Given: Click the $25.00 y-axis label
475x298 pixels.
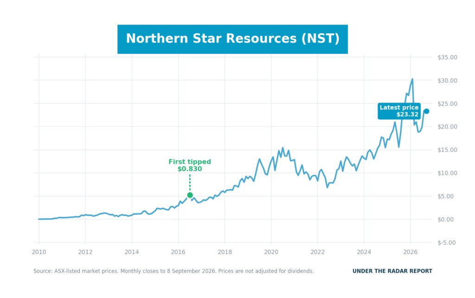Looking at the screenshot, I should tap(448, 104).
